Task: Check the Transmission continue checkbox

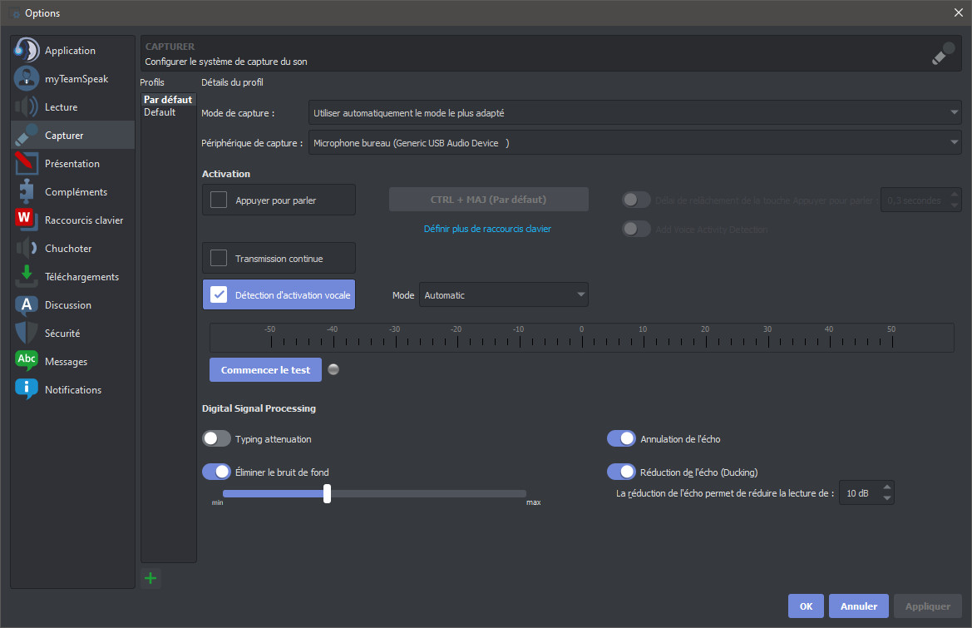Action: click(219, 258)
